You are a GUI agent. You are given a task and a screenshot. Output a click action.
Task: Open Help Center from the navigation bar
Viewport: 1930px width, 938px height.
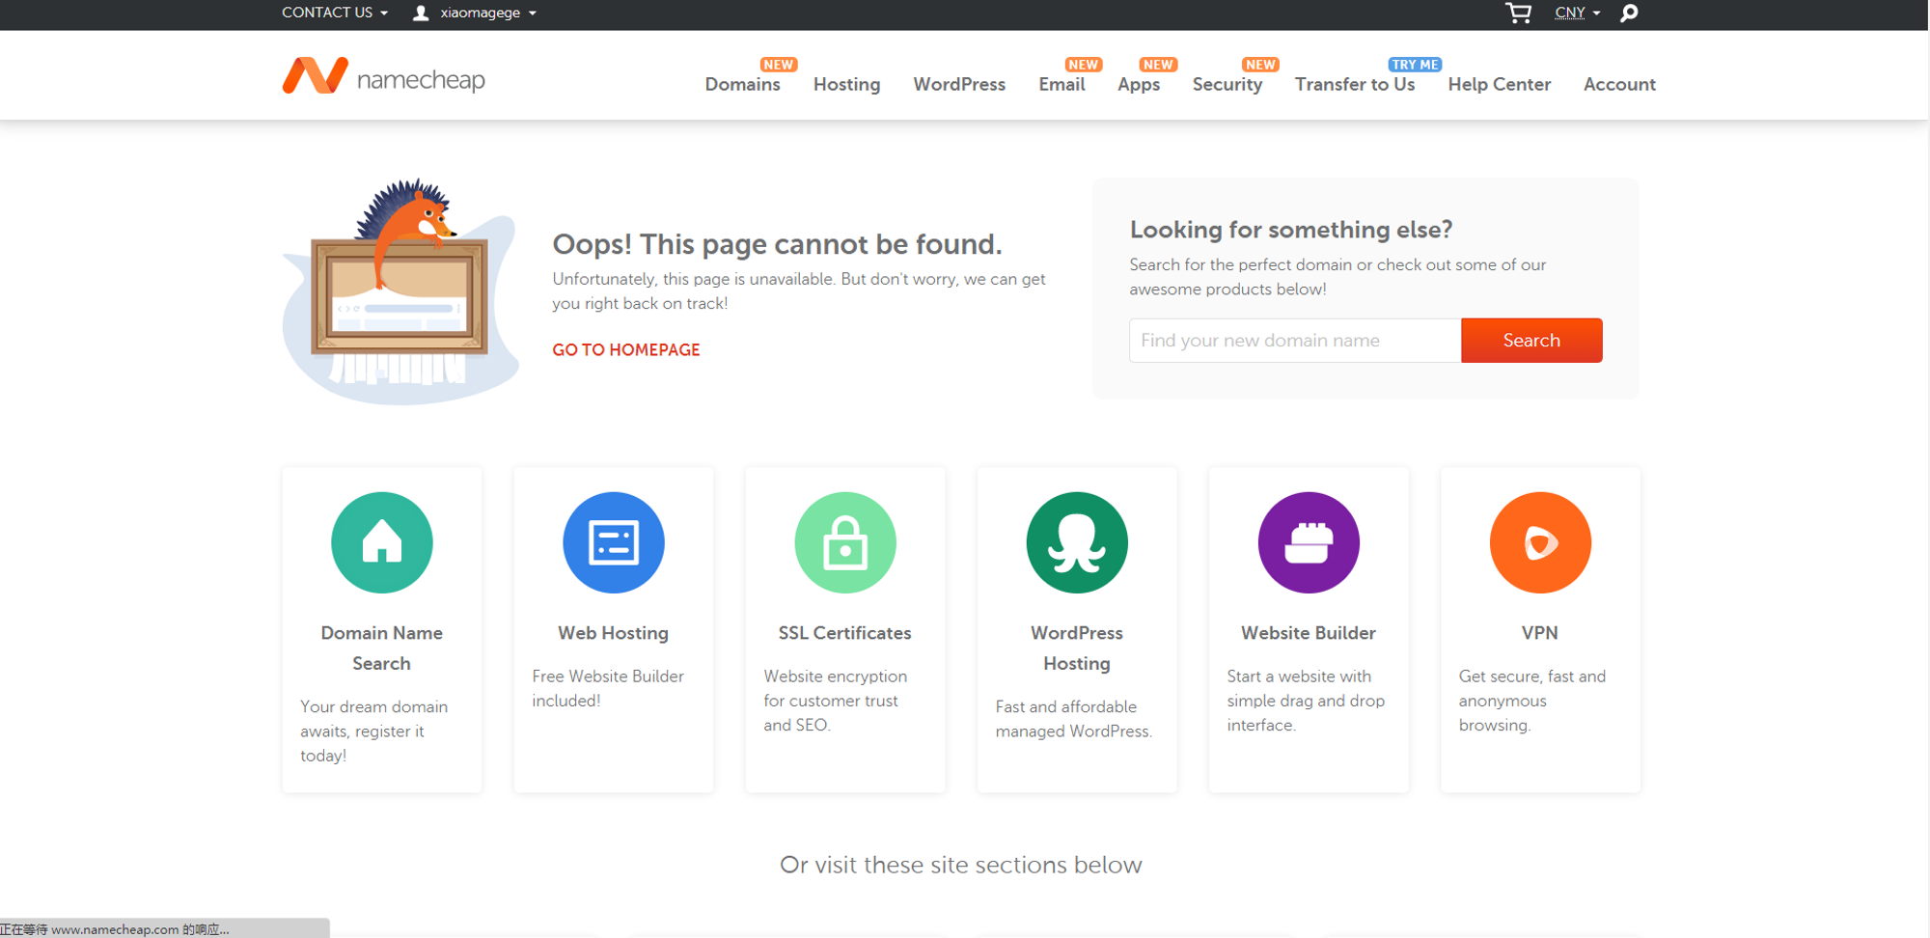pos(1499,84)
